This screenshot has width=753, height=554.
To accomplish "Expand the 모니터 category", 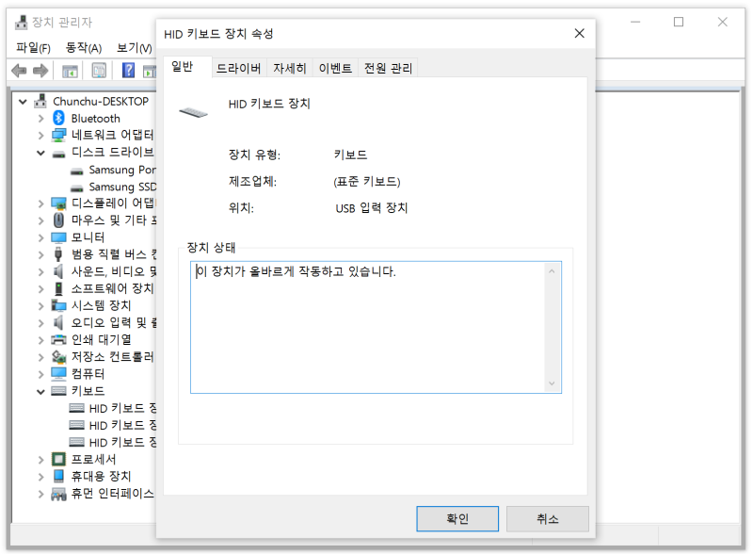I will (40, 238).
